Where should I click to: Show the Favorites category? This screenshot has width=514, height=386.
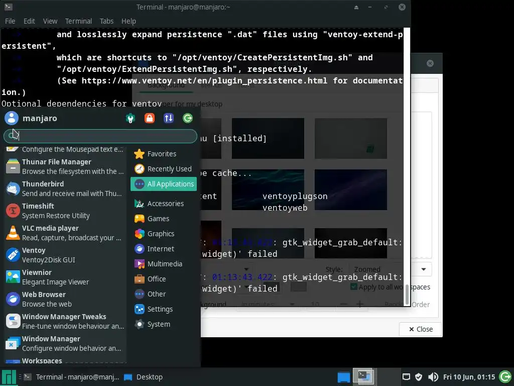164,154
